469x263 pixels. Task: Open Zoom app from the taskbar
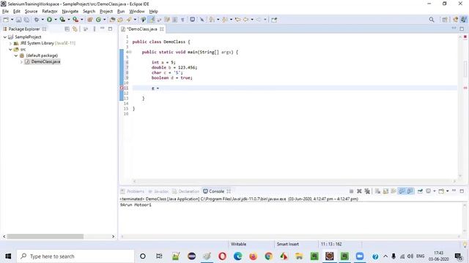click(x=360, y=256)
